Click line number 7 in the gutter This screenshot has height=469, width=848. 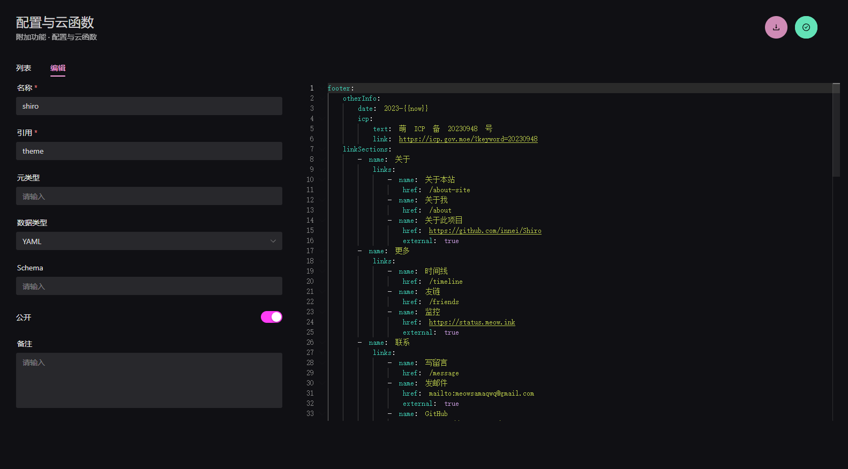pyautogui.click(x=311, y=149)
